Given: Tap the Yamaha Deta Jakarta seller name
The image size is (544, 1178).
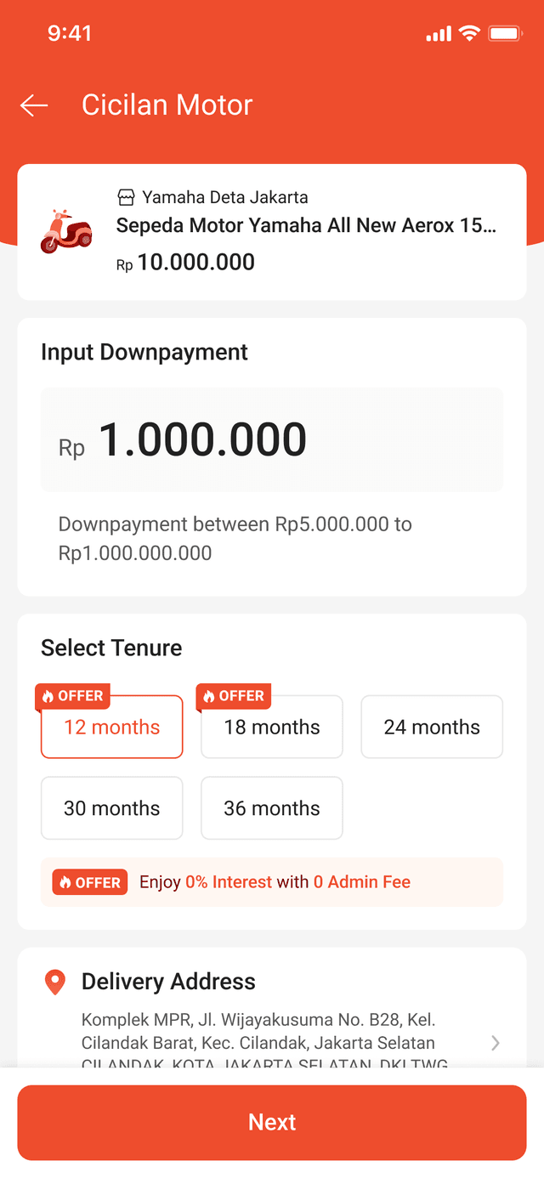Looking at the screenshot, I should coord(225,196).
